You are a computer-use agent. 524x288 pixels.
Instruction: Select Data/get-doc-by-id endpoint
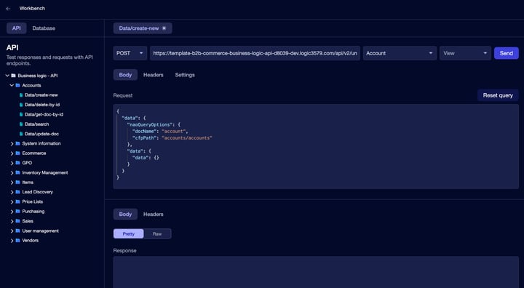click(44, 115)
